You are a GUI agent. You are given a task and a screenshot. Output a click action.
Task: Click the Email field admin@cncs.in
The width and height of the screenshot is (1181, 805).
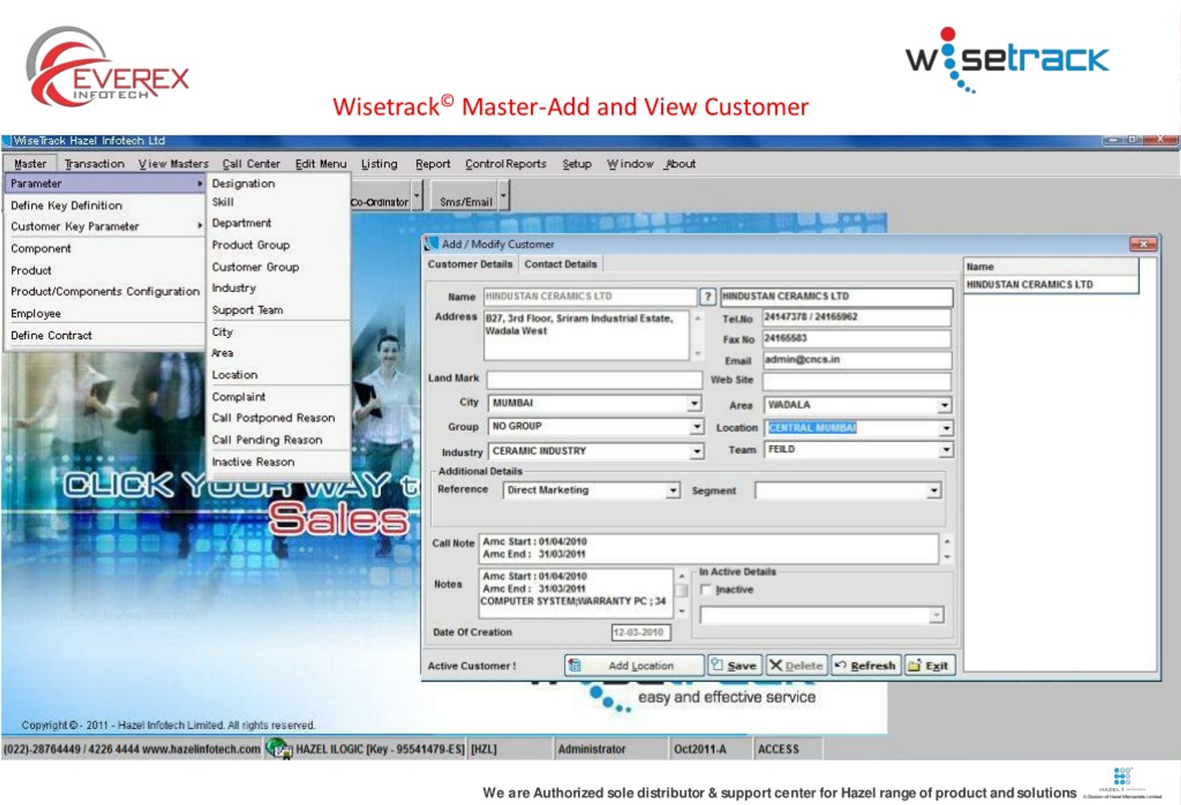857,360
